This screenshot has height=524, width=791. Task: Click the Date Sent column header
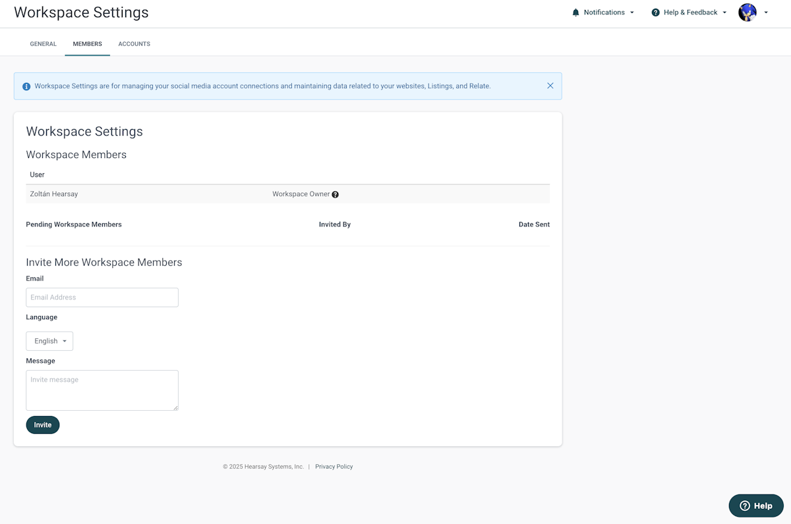[x=534, y=224]
